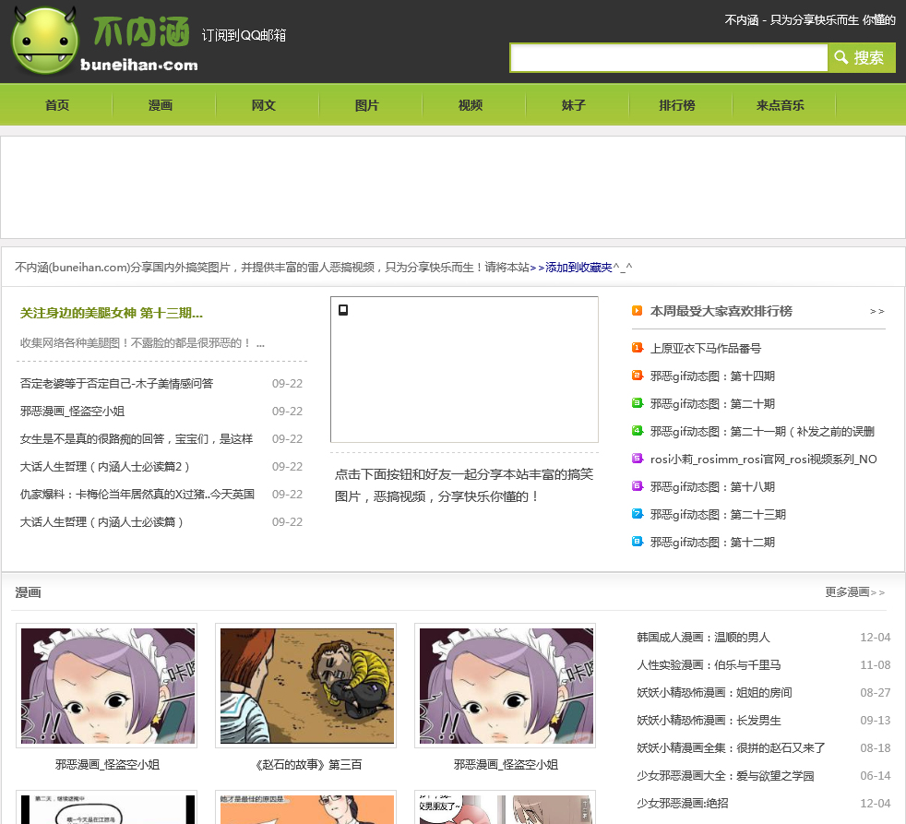Click 添加到收藏夹 bookmark link
Viewport: 906px width, 824px height.
[x=578, y=267]
